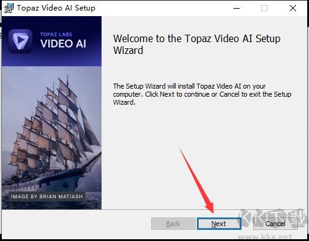This screenshot has height=241, width=309.
Task: Click the Cancel button to exit setup
Action: (276, 224)
